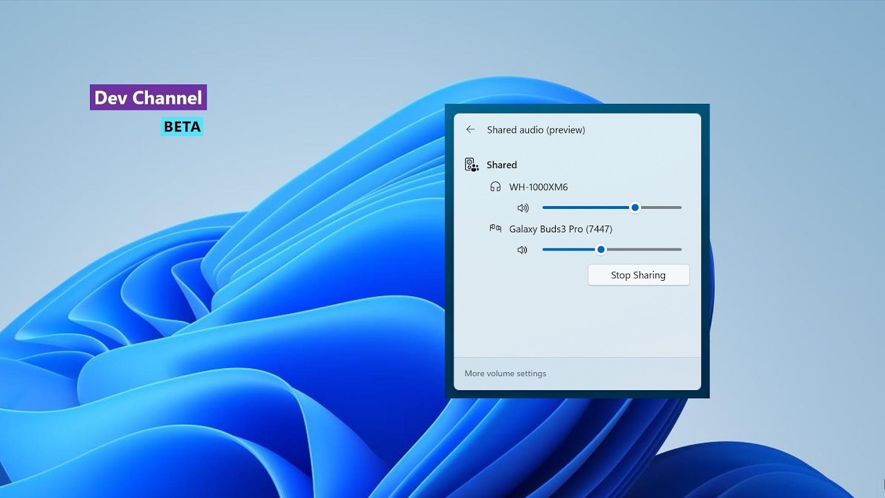
Task: Open More volume settings
Action: (505, 373)
